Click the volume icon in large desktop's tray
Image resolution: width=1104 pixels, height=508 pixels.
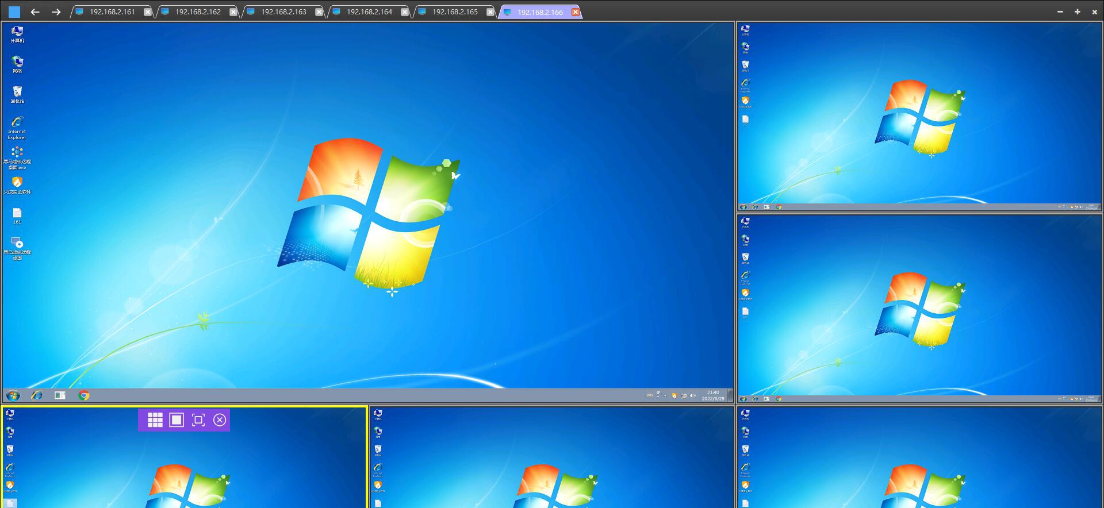[692, 395]
